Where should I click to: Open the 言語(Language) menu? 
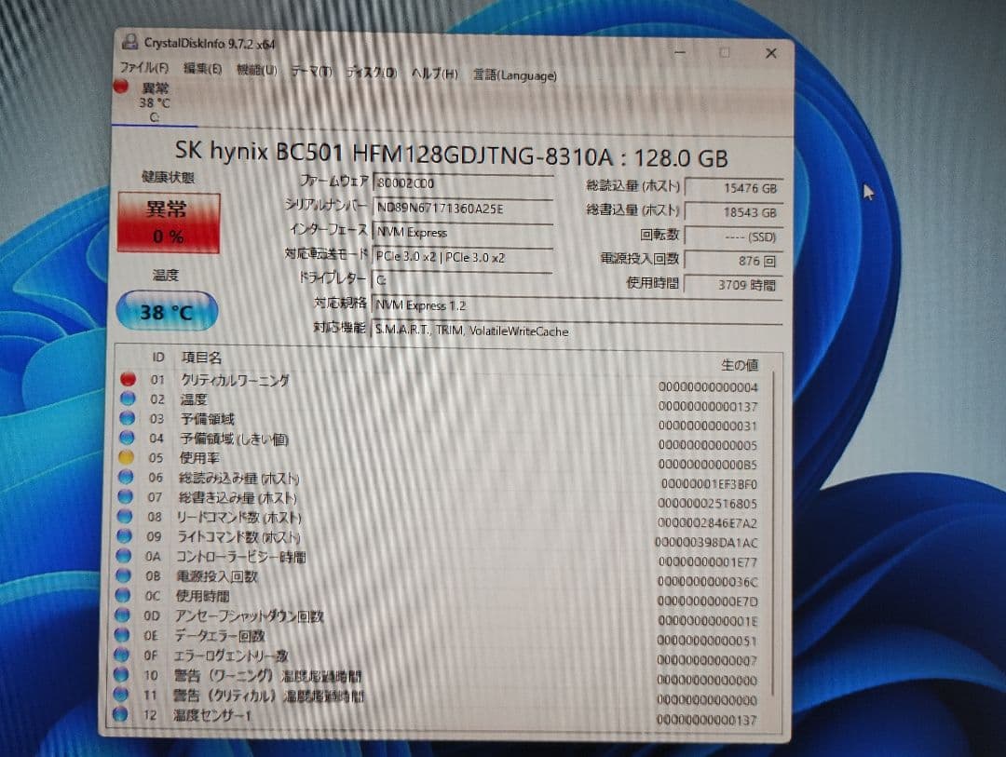[513, 75]
